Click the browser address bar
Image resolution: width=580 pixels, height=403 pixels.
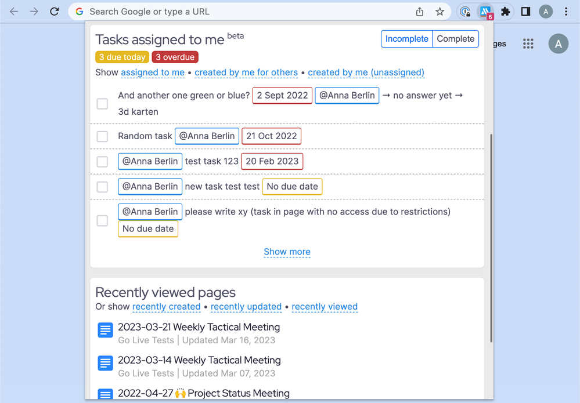(x=232, y=11)
